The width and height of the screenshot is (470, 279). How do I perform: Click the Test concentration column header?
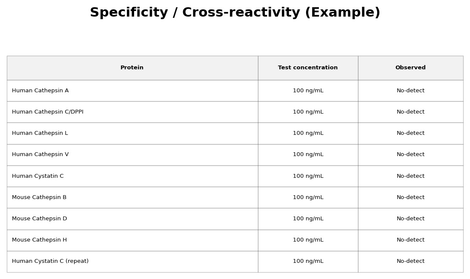click(x=308, y=68)
